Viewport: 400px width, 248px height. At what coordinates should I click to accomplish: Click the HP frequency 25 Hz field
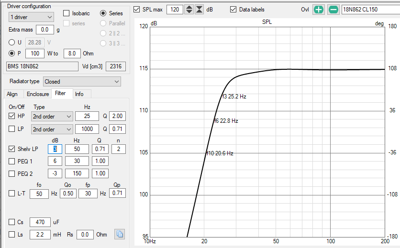[87, 116]
